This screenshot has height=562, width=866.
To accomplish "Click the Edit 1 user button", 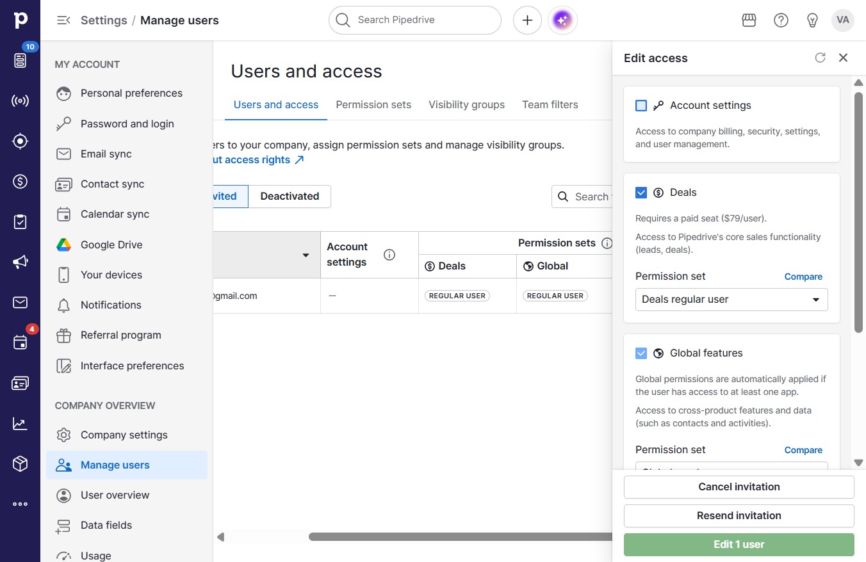I will coord(739,545).
